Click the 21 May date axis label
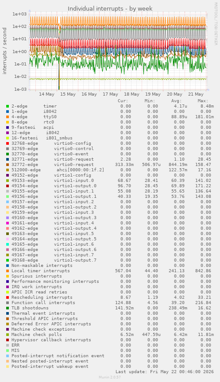Image resolution: width=220 pixels, height=382 pixels. [196, 94]
